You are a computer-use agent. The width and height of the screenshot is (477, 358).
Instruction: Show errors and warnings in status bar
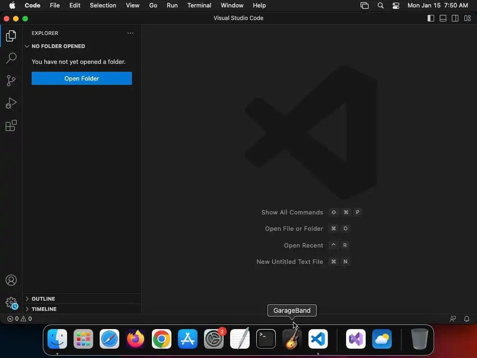pos(20,319)
